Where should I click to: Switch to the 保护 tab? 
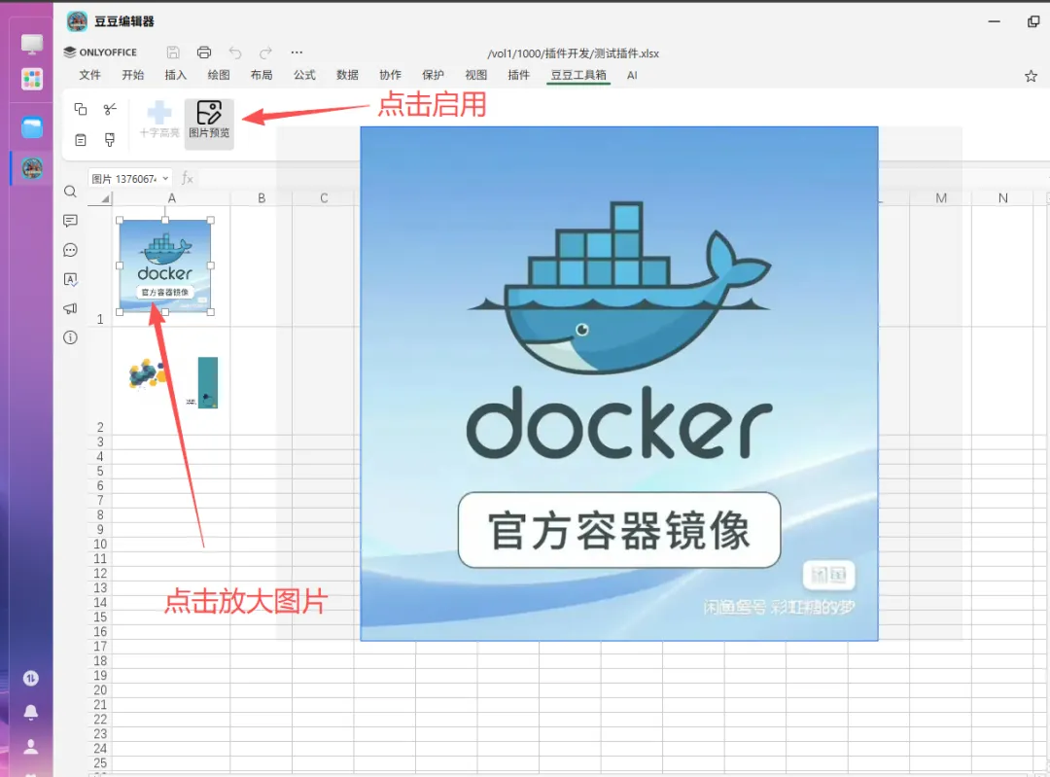433,75
